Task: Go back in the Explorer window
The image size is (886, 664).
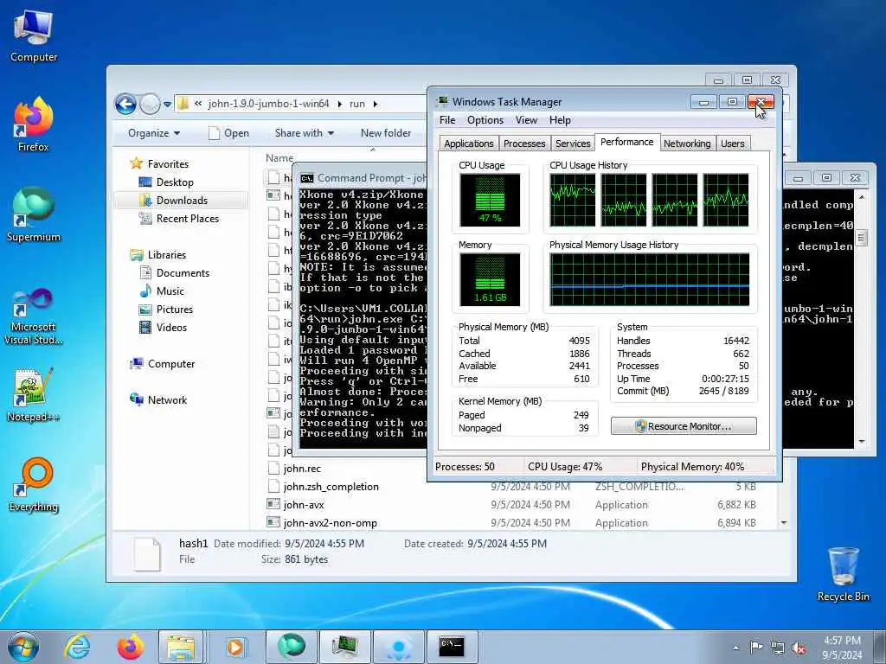Action: pos(125,104)
